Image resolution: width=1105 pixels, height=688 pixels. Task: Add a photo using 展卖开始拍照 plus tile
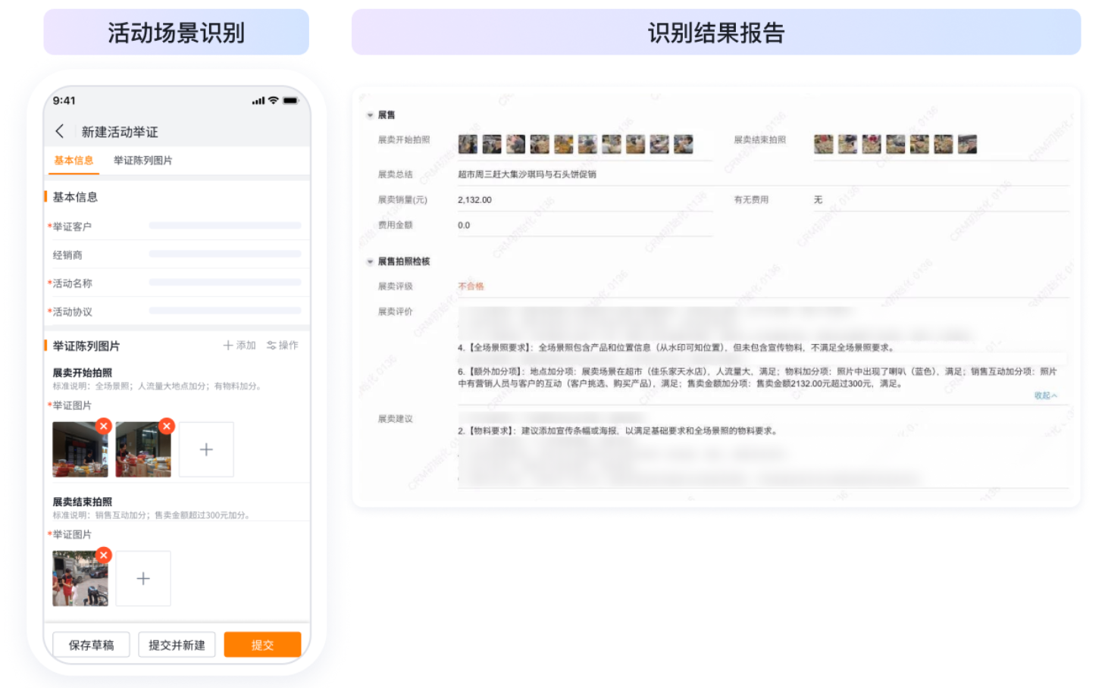(x=206, y=449)
